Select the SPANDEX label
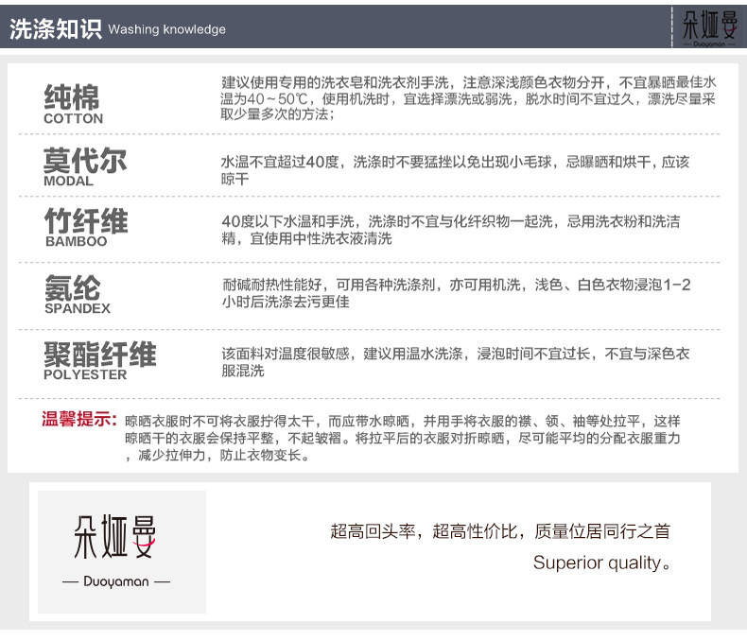The width and height of the screenshot is (747, 641). click(x=78, y=308)
